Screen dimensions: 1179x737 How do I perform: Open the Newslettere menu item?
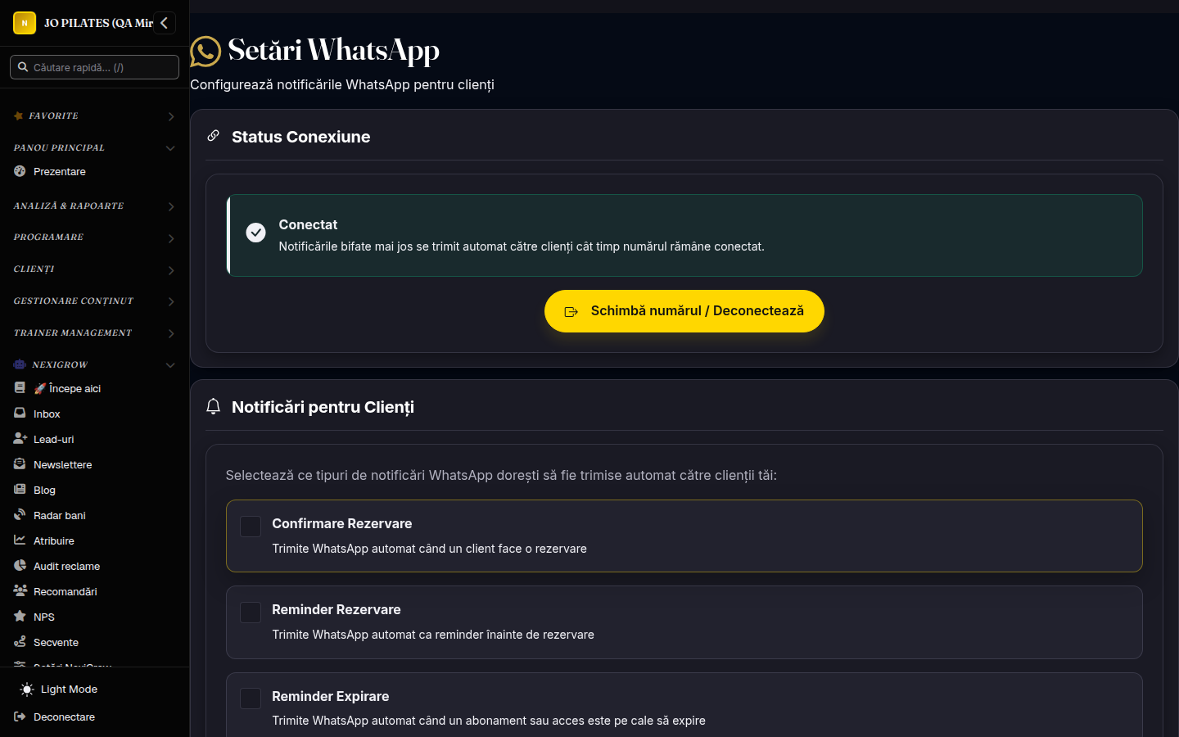pos(94,464)
